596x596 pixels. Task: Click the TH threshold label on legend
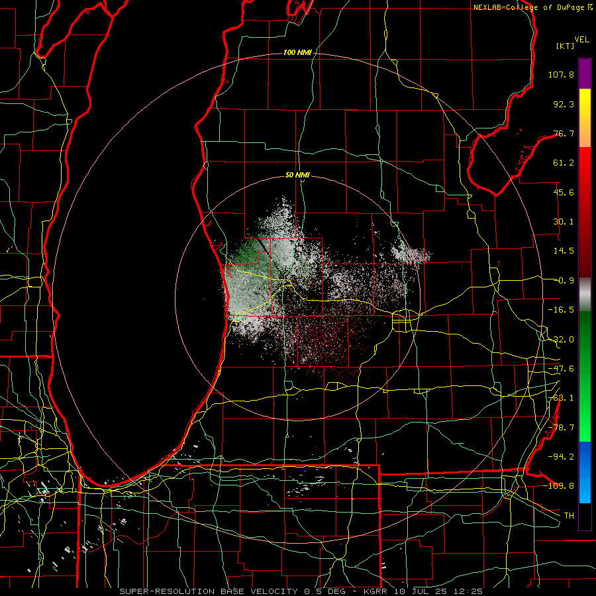[569, 515]
